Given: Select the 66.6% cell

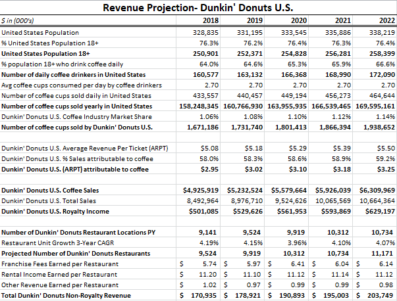Looking at the screenshot, I should pyautogui.click(x=385, y=64).
